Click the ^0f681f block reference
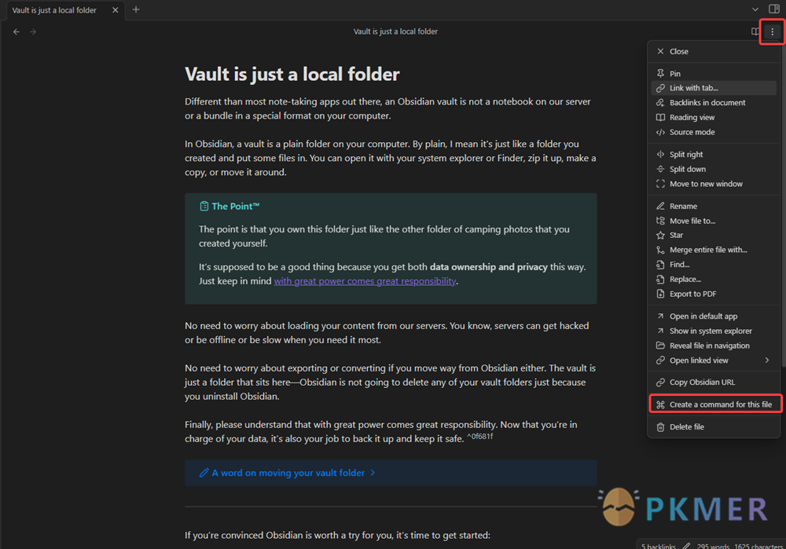The image size is (786, 549). pyautogui.click(x=479, y=437)
